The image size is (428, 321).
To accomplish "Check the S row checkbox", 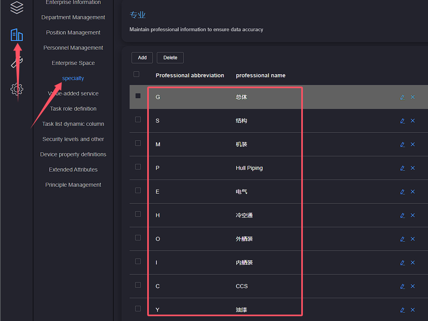I will pos(138,119).
